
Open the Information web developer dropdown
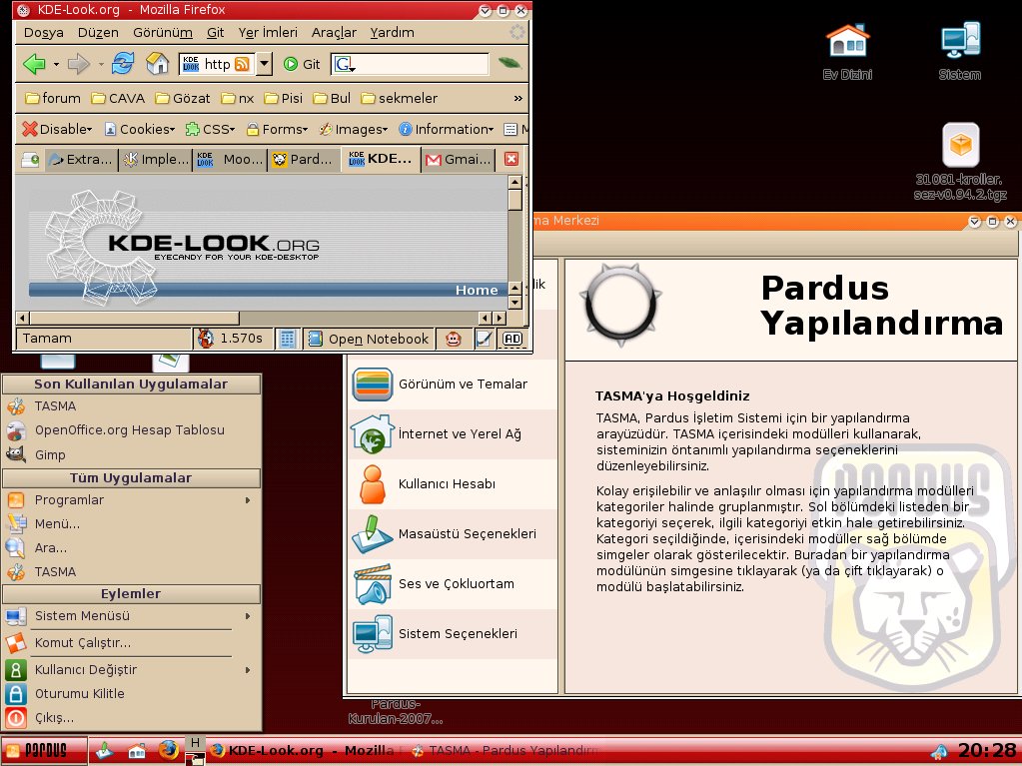[446, 129]
